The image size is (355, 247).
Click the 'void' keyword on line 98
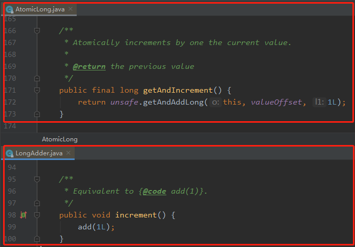(101, 215)
